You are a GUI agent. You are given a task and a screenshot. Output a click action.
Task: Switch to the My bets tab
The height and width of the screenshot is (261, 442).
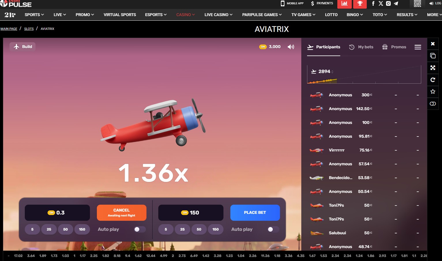(x=361, y=47)
